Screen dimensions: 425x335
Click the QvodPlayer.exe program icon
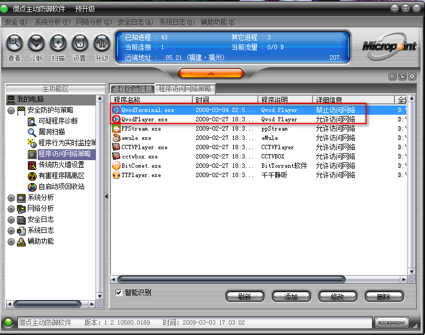(116, 119)
